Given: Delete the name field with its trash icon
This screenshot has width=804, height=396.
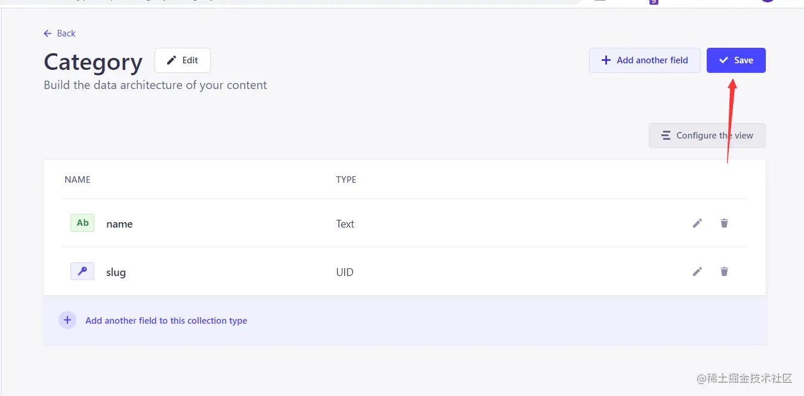Looking at the screenshot, I should (724, 223).
